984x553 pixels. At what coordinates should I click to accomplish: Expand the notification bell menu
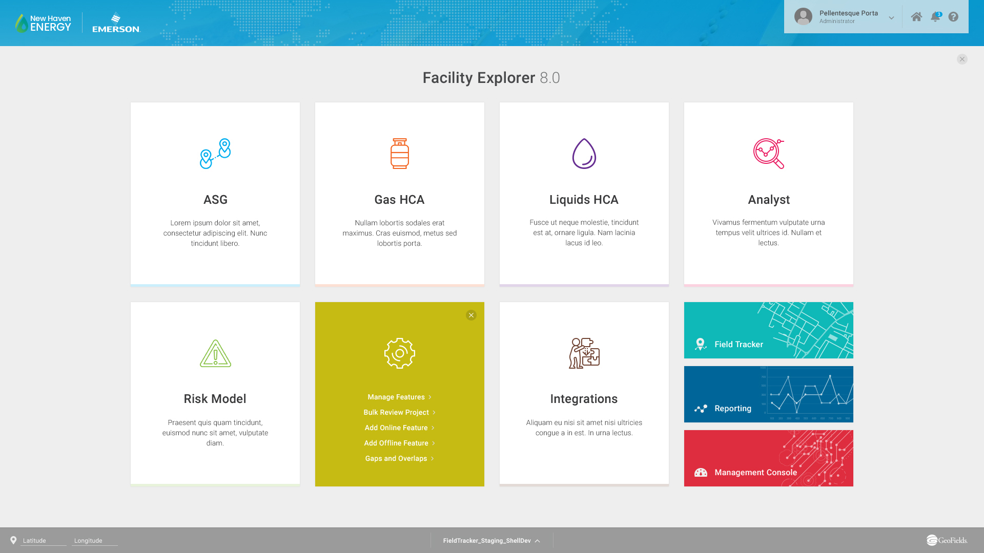[935, 16]
